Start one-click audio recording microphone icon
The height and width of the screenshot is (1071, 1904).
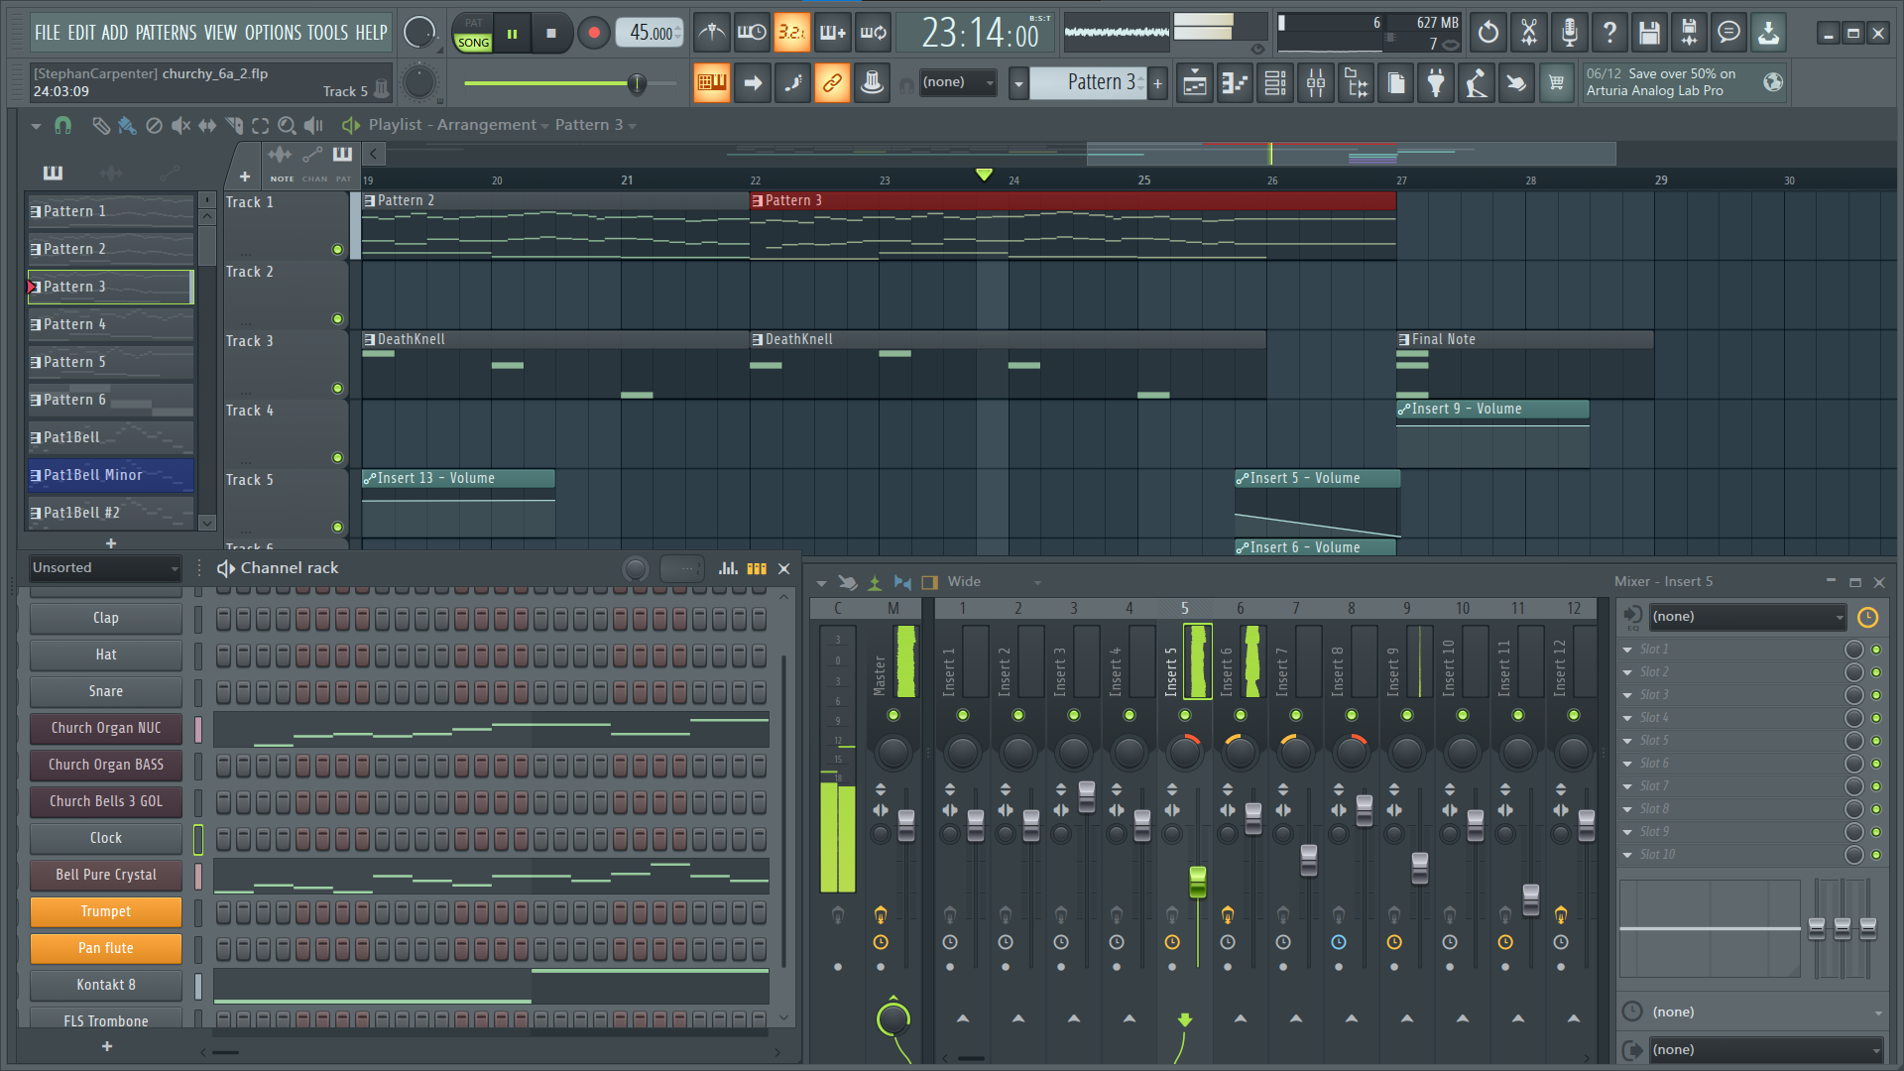(1569, 33)
